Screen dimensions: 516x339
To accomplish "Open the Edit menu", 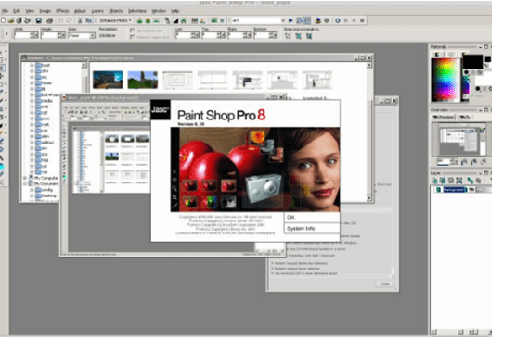I will (17, 11).
